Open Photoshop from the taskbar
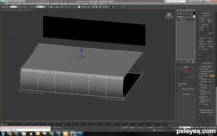The image size is (217, 136). pyautogui.click(x=80, y=134)
